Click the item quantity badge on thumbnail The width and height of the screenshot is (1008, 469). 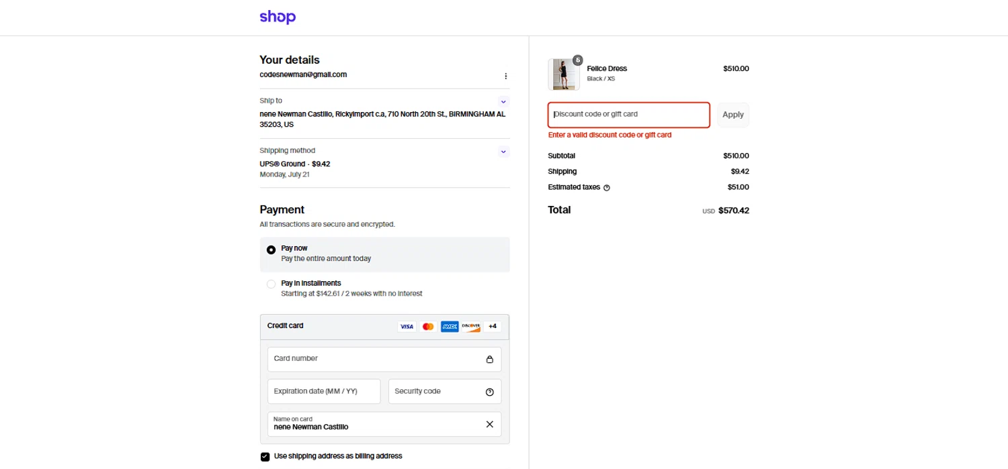(578, 60)
